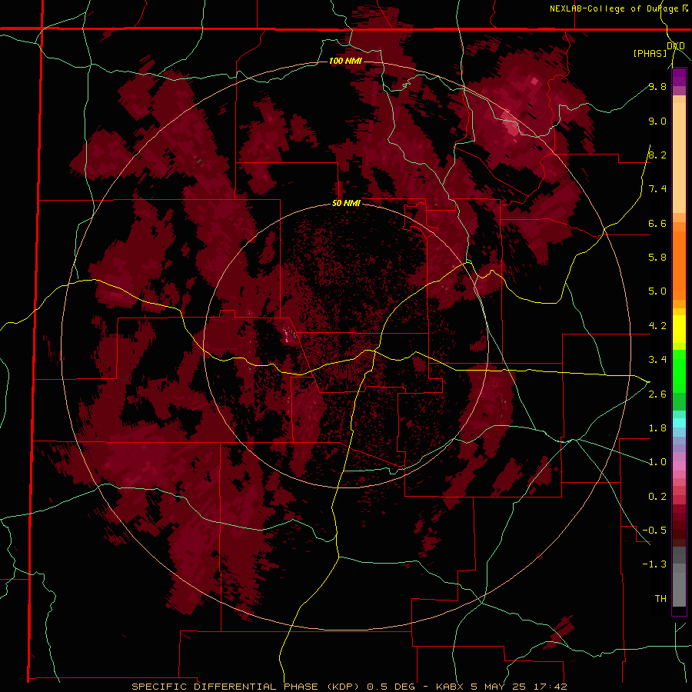
Task: Click the 8.2 legend value
Action: click(x=657, y=155)
